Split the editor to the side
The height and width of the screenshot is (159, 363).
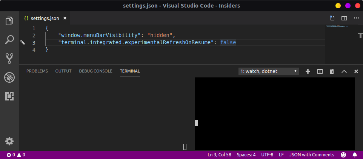344,18
